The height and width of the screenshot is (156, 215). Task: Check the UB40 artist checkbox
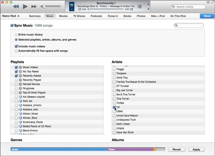114,111
